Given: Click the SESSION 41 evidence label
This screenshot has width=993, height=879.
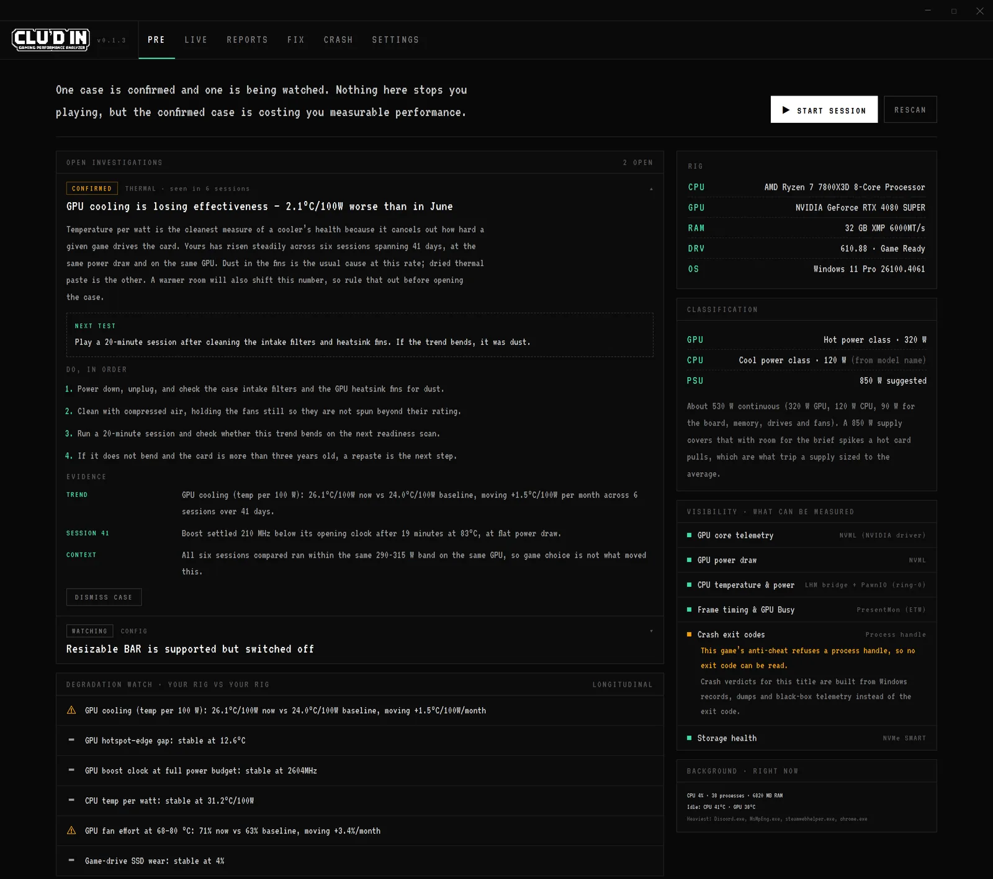Looking at the screenshot, I should point(88,533).
